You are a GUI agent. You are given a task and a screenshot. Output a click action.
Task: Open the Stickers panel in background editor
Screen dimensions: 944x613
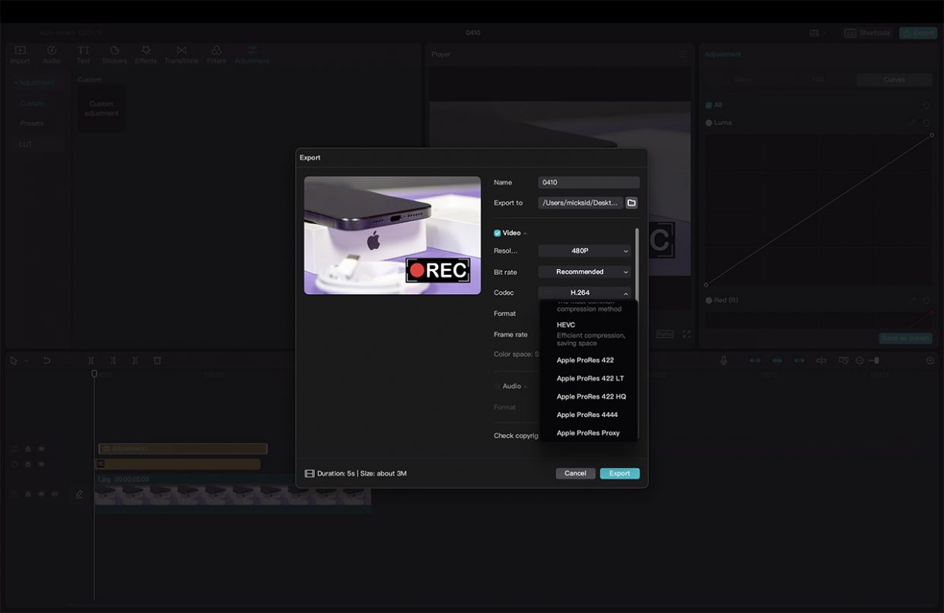(x=114, y=55)
